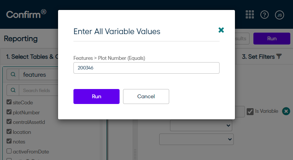Viewport: 293px width, 160px height.
Task: Click the Run button in Reporting header
Action: (272, 39)
